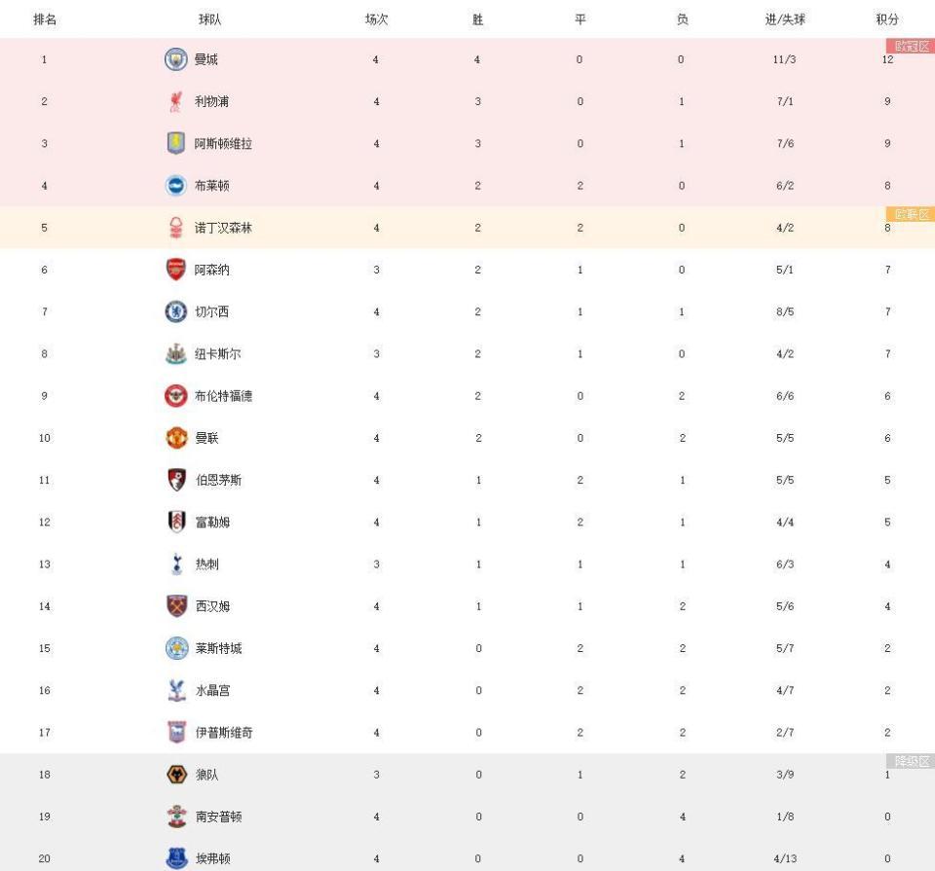Screen dimensions: 935x871
Task: Click the Newcastle United crest
Action: click(176, 354)
